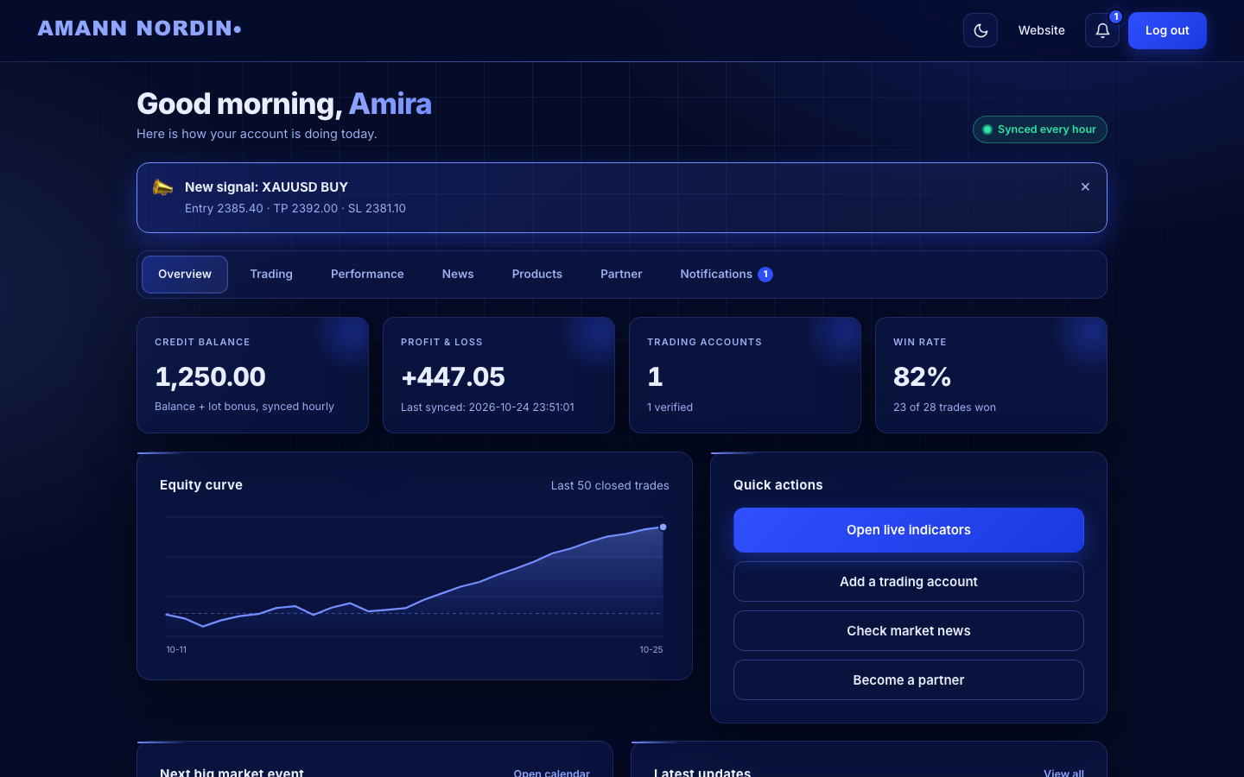Click the 'New signal: XAUUSD BUY' title
Viewport: 1244px width, 777px height.
pos(266,187)
